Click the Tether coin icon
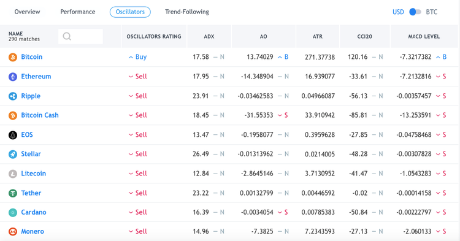This screenshot has width=460, height=241. pyautogui.click(x=13, y=193)
